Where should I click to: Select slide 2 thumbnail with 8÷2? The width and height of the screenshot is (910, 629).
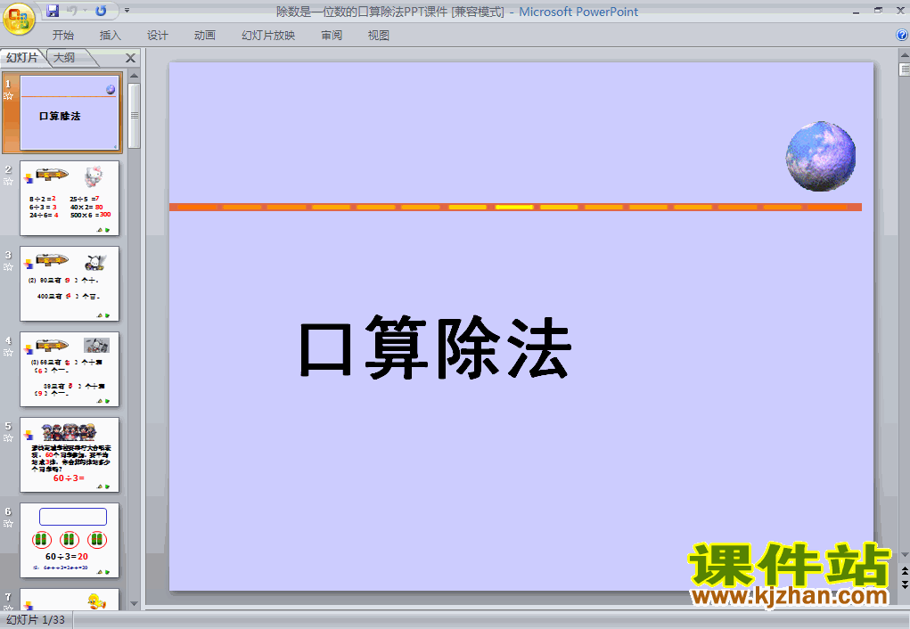69,198
